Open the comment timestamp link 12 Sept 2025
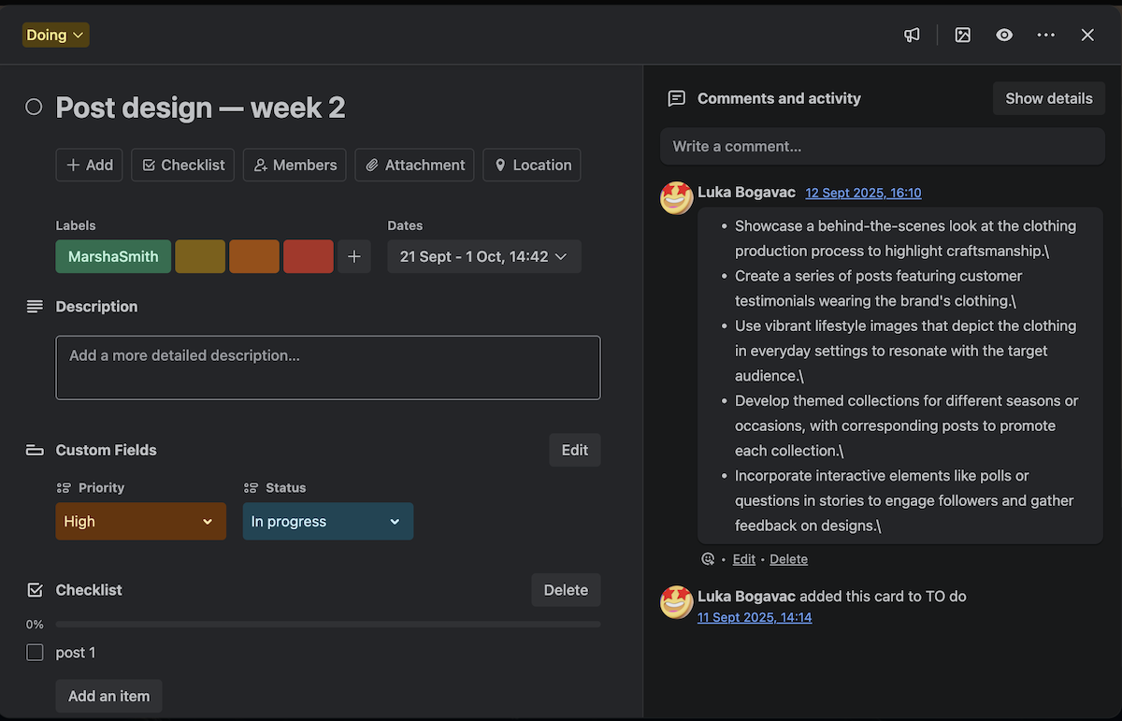 (x=863, y=193)
